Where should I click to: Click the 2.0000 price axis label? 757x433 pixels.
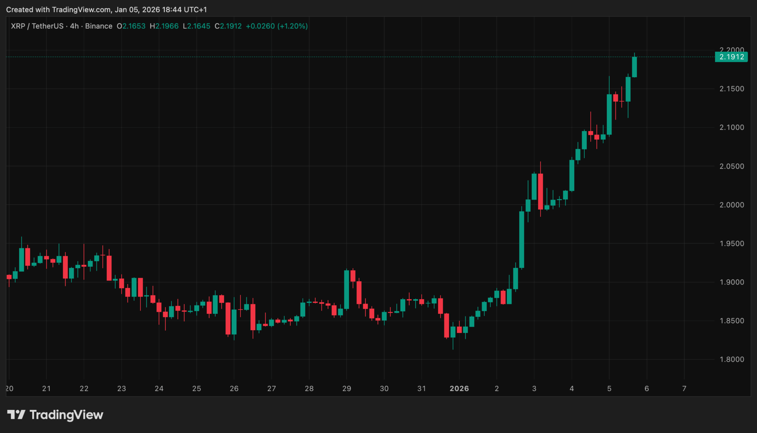click(732, 205)
